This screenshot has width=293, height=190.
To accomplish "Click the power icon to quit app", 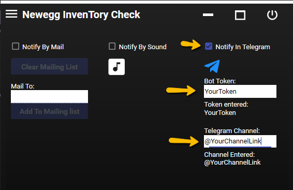I will 272,15.
